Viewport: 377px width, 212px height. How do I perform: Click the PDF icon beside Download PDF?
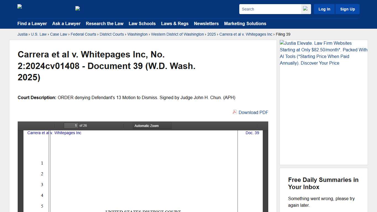[234, 112]
